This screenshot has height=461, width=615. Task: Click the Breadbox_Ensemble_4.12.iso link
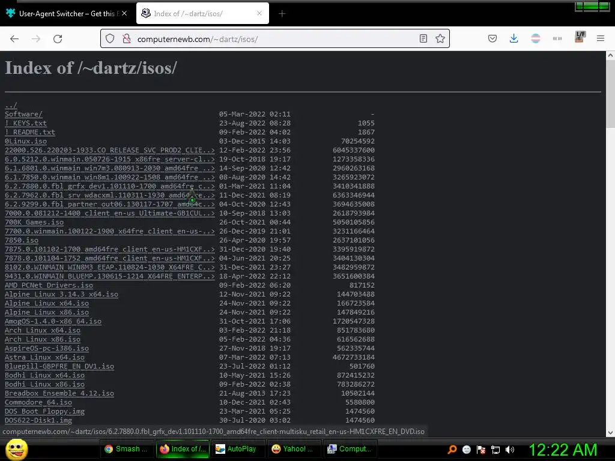tap(59, 394)
